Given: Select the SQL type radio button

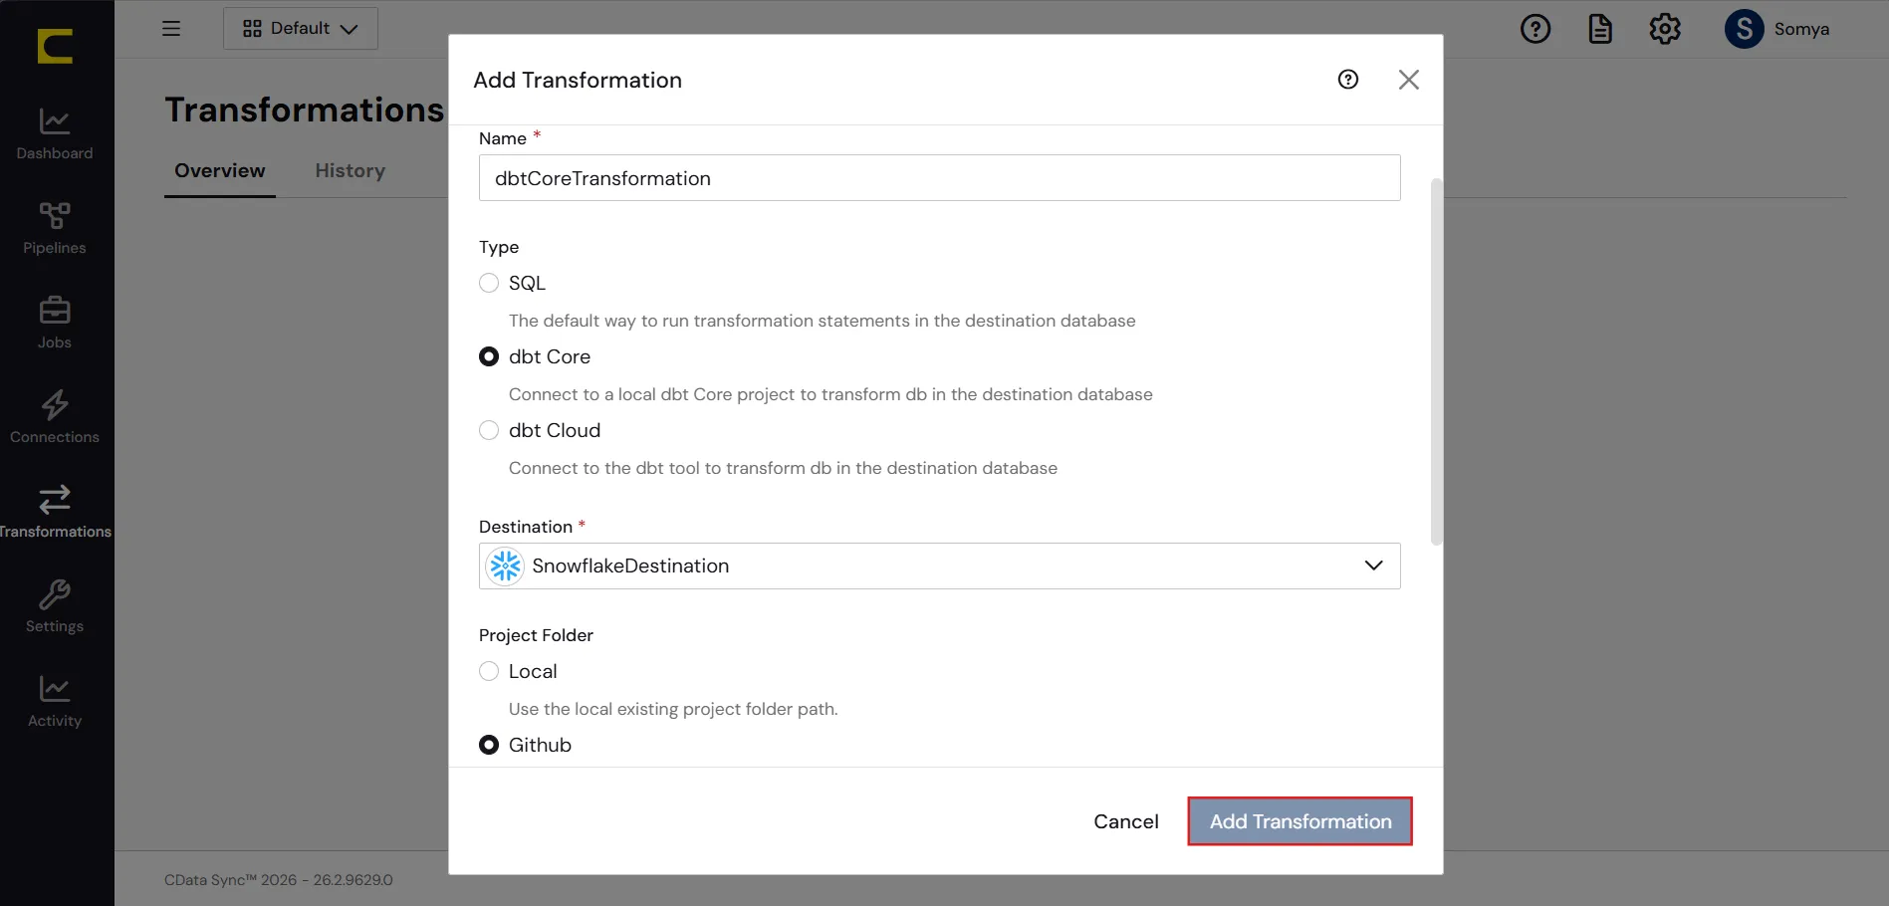Looking at the screenshot, I should point(489,284).
